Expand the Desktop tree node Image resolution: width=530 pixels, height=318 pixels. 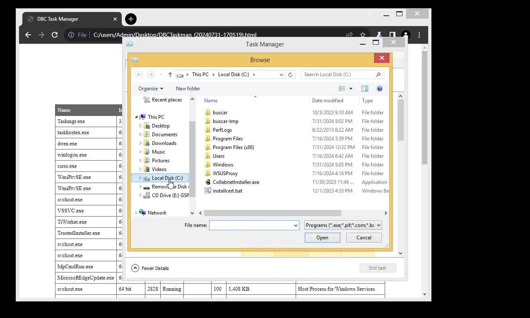[x=140, y=126]
